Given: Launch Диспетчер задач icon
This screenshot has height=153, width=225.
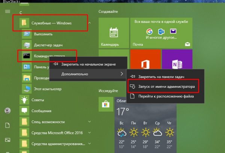Looking at the screenshot, I should point(27,45).
